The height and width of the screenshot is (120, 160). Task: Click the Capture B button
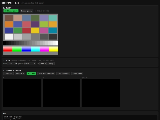click(20, 73)
